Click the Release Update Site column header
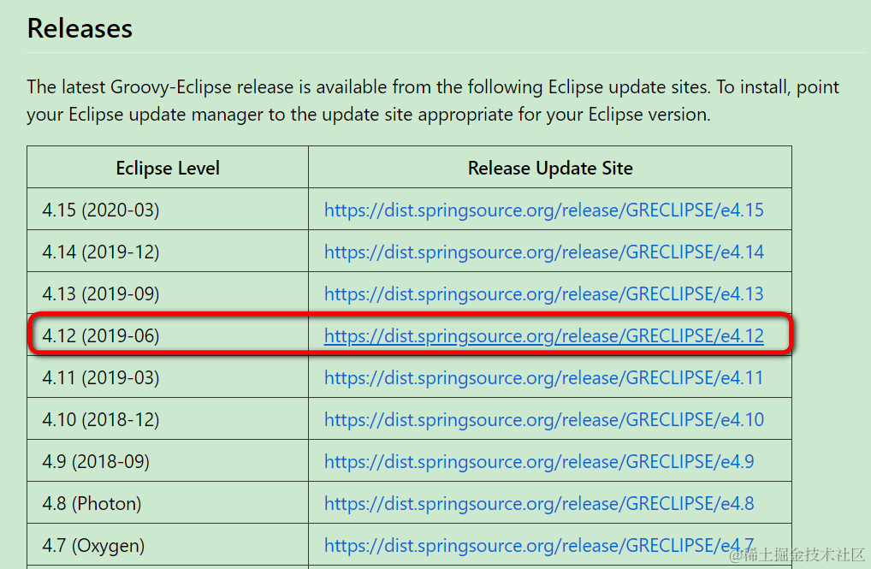The width and height of the screenshot is (871, 569). coord(550,168)
